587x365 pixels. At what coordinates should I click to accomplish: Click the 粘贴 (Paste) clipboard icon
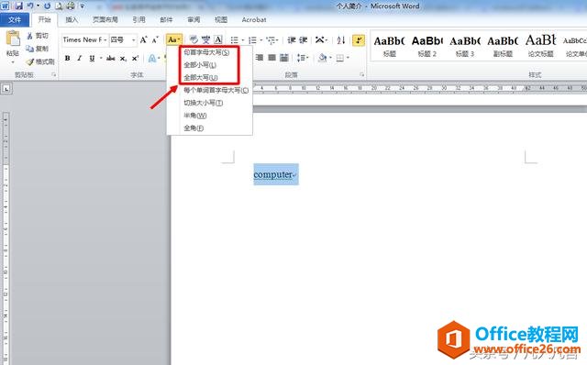(x=13, y=39)
